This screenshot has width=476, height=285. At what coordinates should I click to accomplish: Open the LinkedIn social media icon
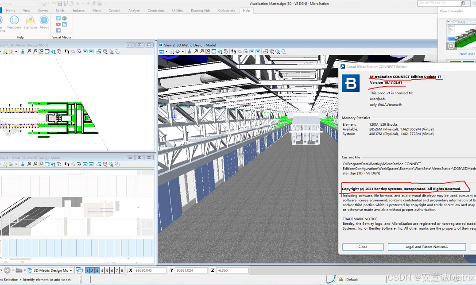tap(64, 24)
